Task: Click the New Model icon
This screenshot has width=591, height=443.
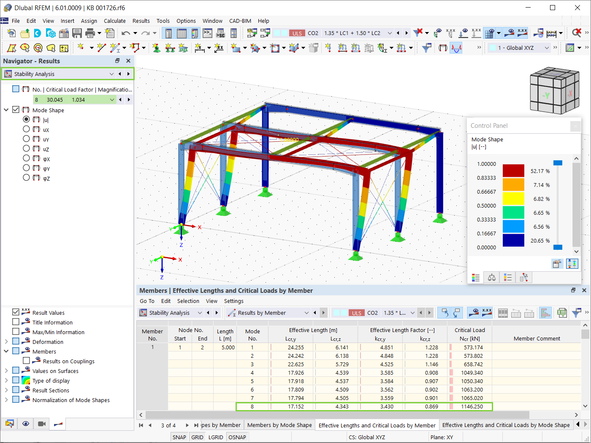Action: 12,33
